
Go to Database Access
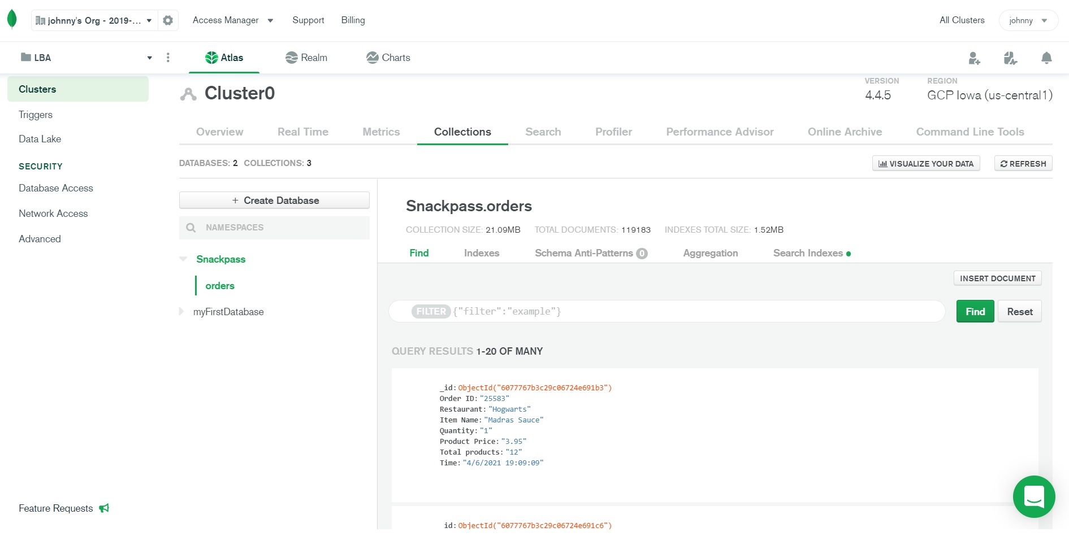[56, 188]
